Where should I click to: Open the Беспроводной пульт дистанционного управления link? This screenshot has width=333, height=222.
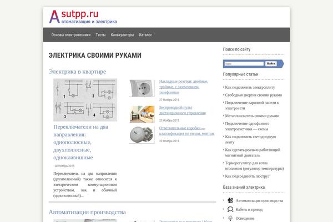183,110
